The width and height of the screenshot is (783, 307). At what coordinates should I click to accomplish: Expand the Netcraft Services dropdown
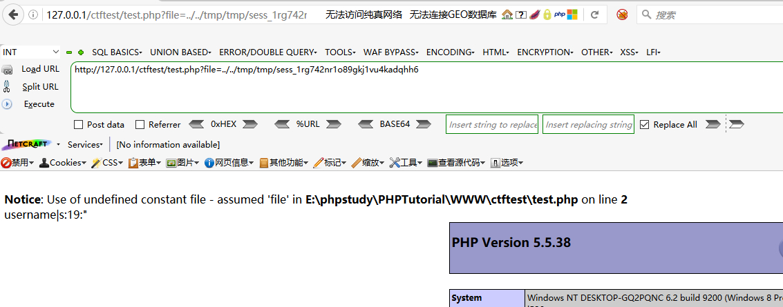[x=84, y=145]
